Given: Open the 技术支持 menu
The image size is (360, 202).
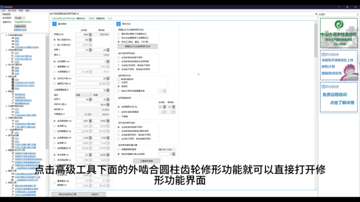Looking at the screenshot, I should pyautogui.click(x=12, y=11).
